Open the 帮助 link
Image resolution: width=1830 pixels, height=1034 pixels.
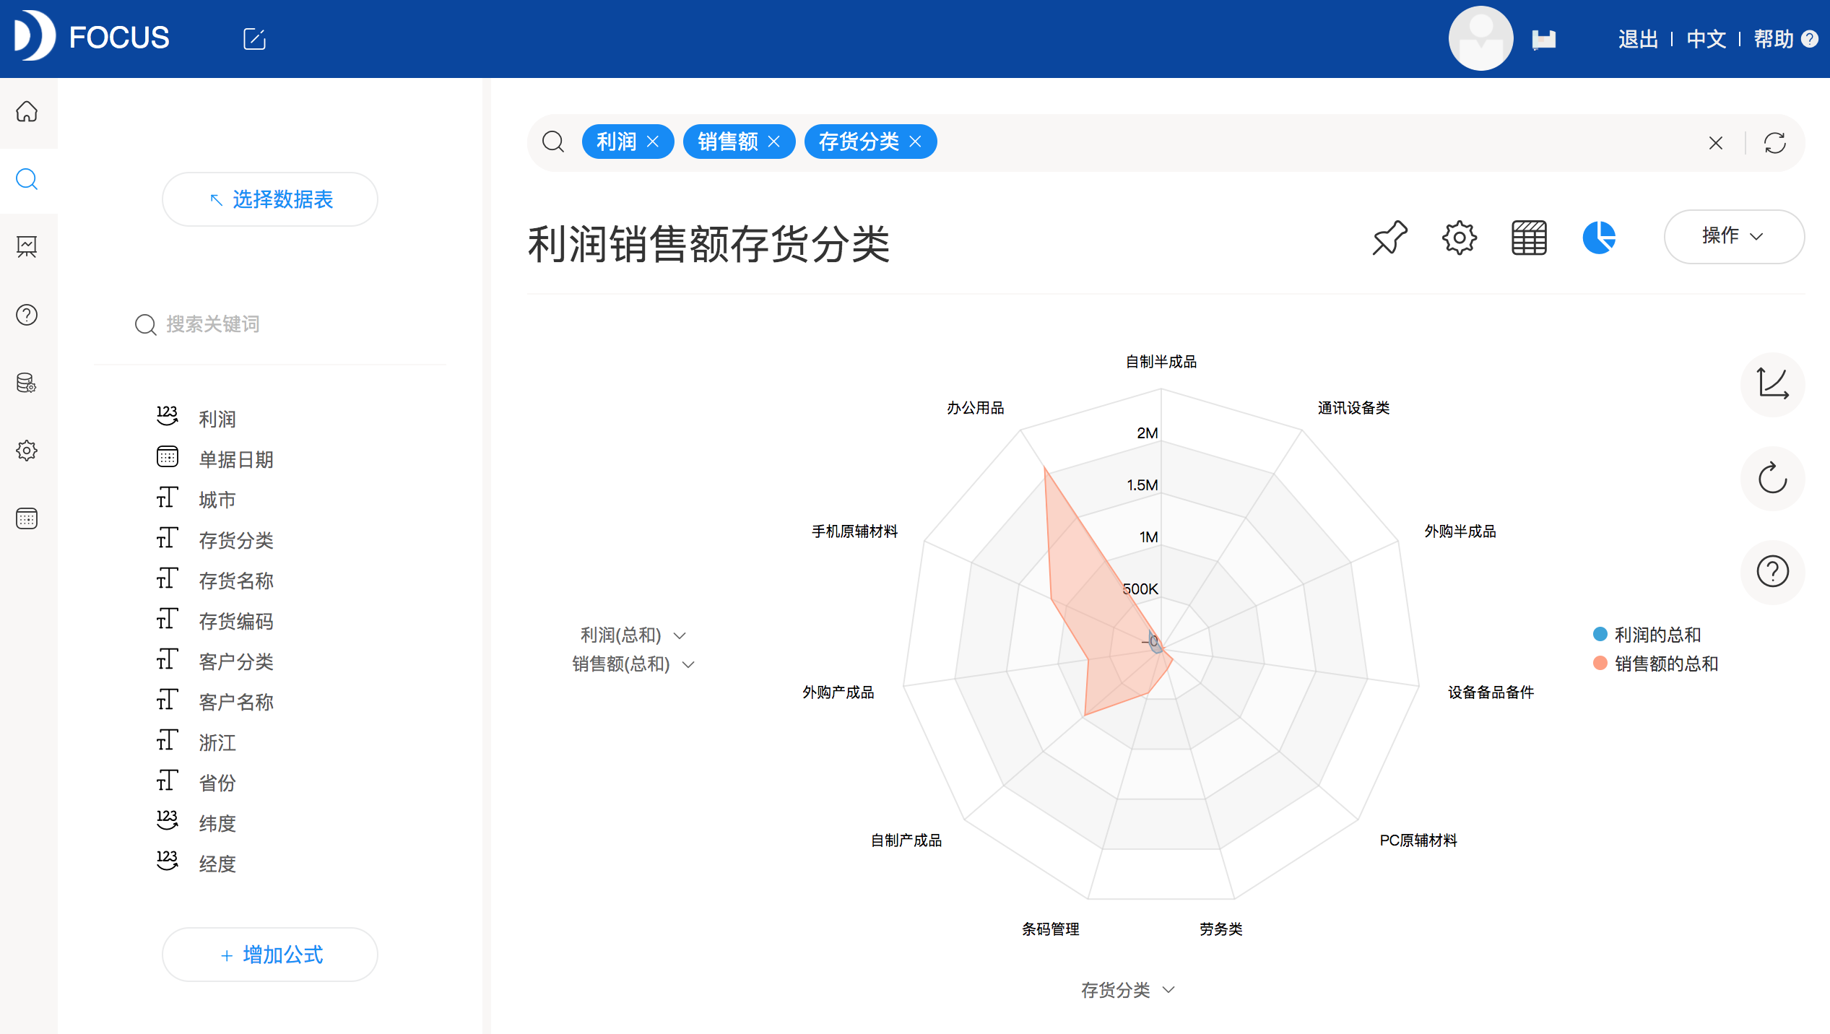[x=1774, y=39]
